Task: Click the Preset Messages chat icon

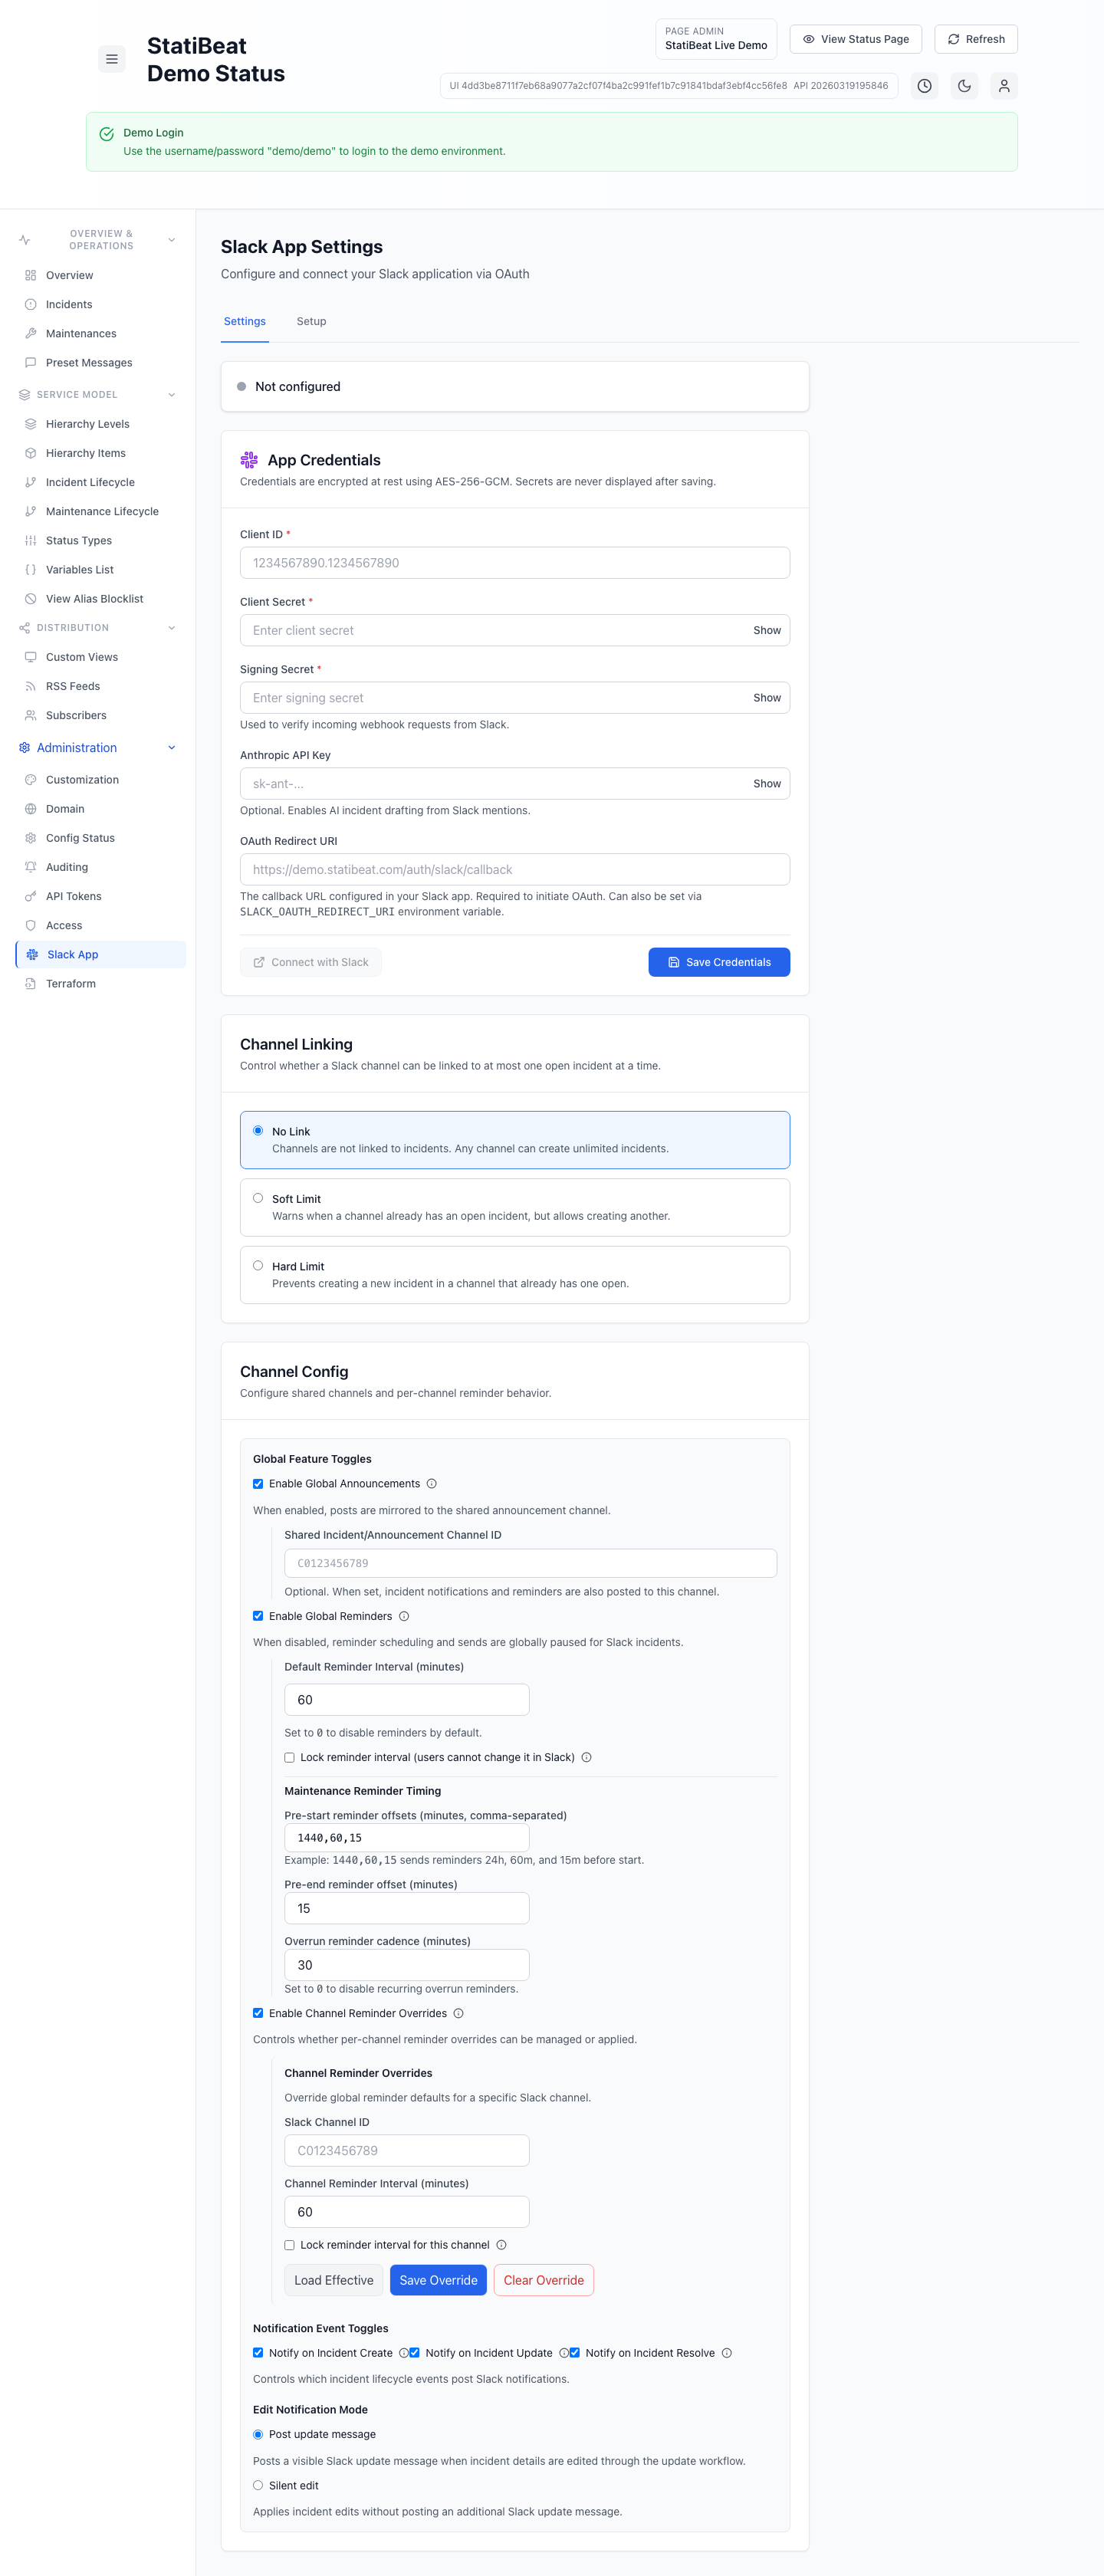Action: (x=31, y=362)
